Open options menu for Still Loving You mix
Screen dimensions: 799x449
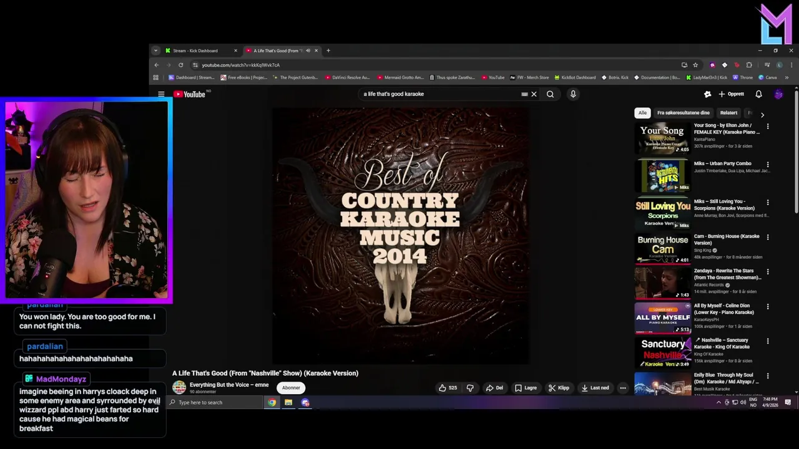point(768,203)
